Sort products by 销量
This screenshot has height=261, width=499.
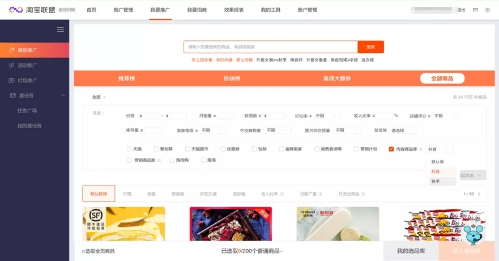coord(151,193)
